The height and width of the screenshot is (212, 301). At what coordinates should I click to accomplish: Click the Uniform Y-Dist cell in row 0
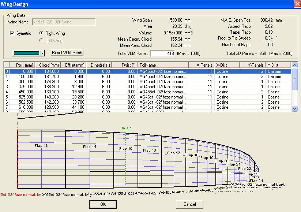[x=278, y=71]
